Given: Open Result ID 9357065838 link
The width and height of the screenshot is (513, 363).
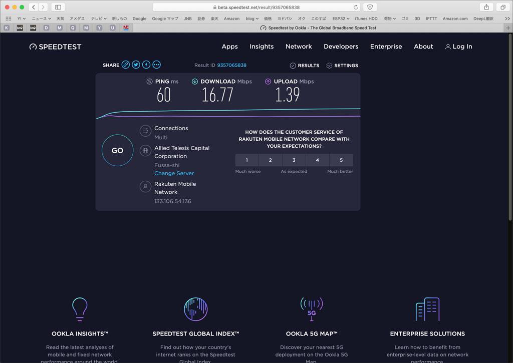Looking at the screenshot, I should point(231,65).
